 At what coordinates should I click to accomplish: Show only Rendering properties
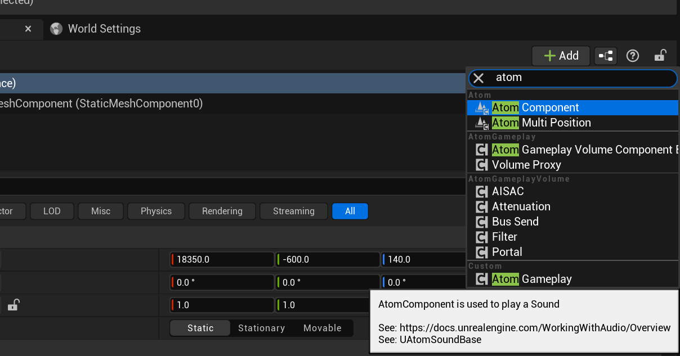tap(222, 211)
